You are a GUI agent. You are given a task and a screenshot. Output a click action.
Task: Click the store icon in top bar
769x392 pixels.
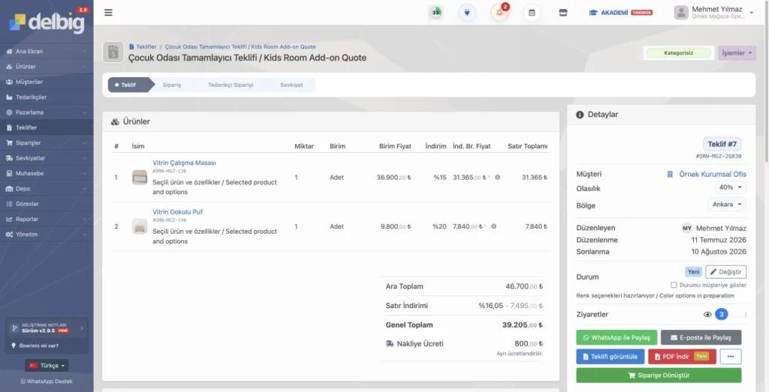pyautogui.click(x=563, y=13)
